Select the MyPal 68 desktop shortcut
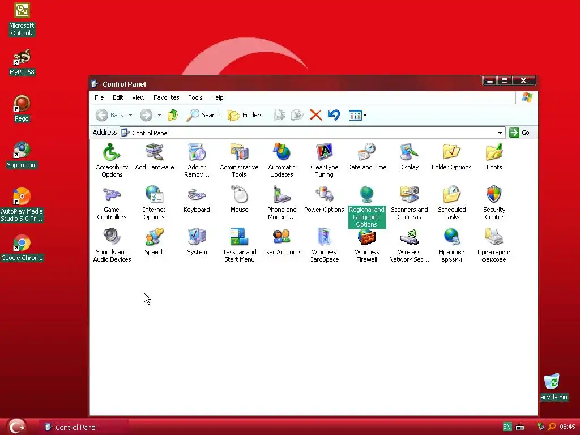This screenshot has width=580, height=435. coord(22,62)
